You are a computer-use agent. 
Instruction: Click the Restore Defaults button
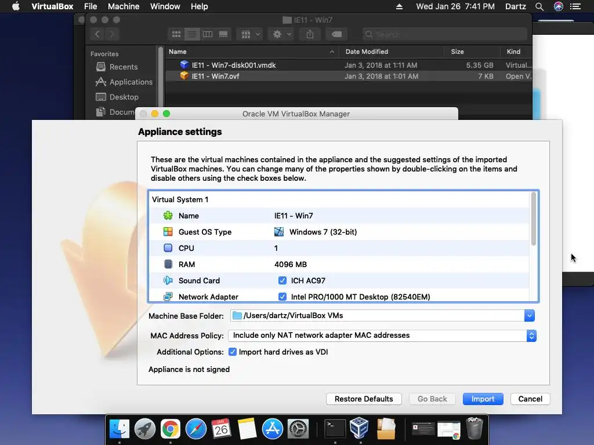[364, 399]
